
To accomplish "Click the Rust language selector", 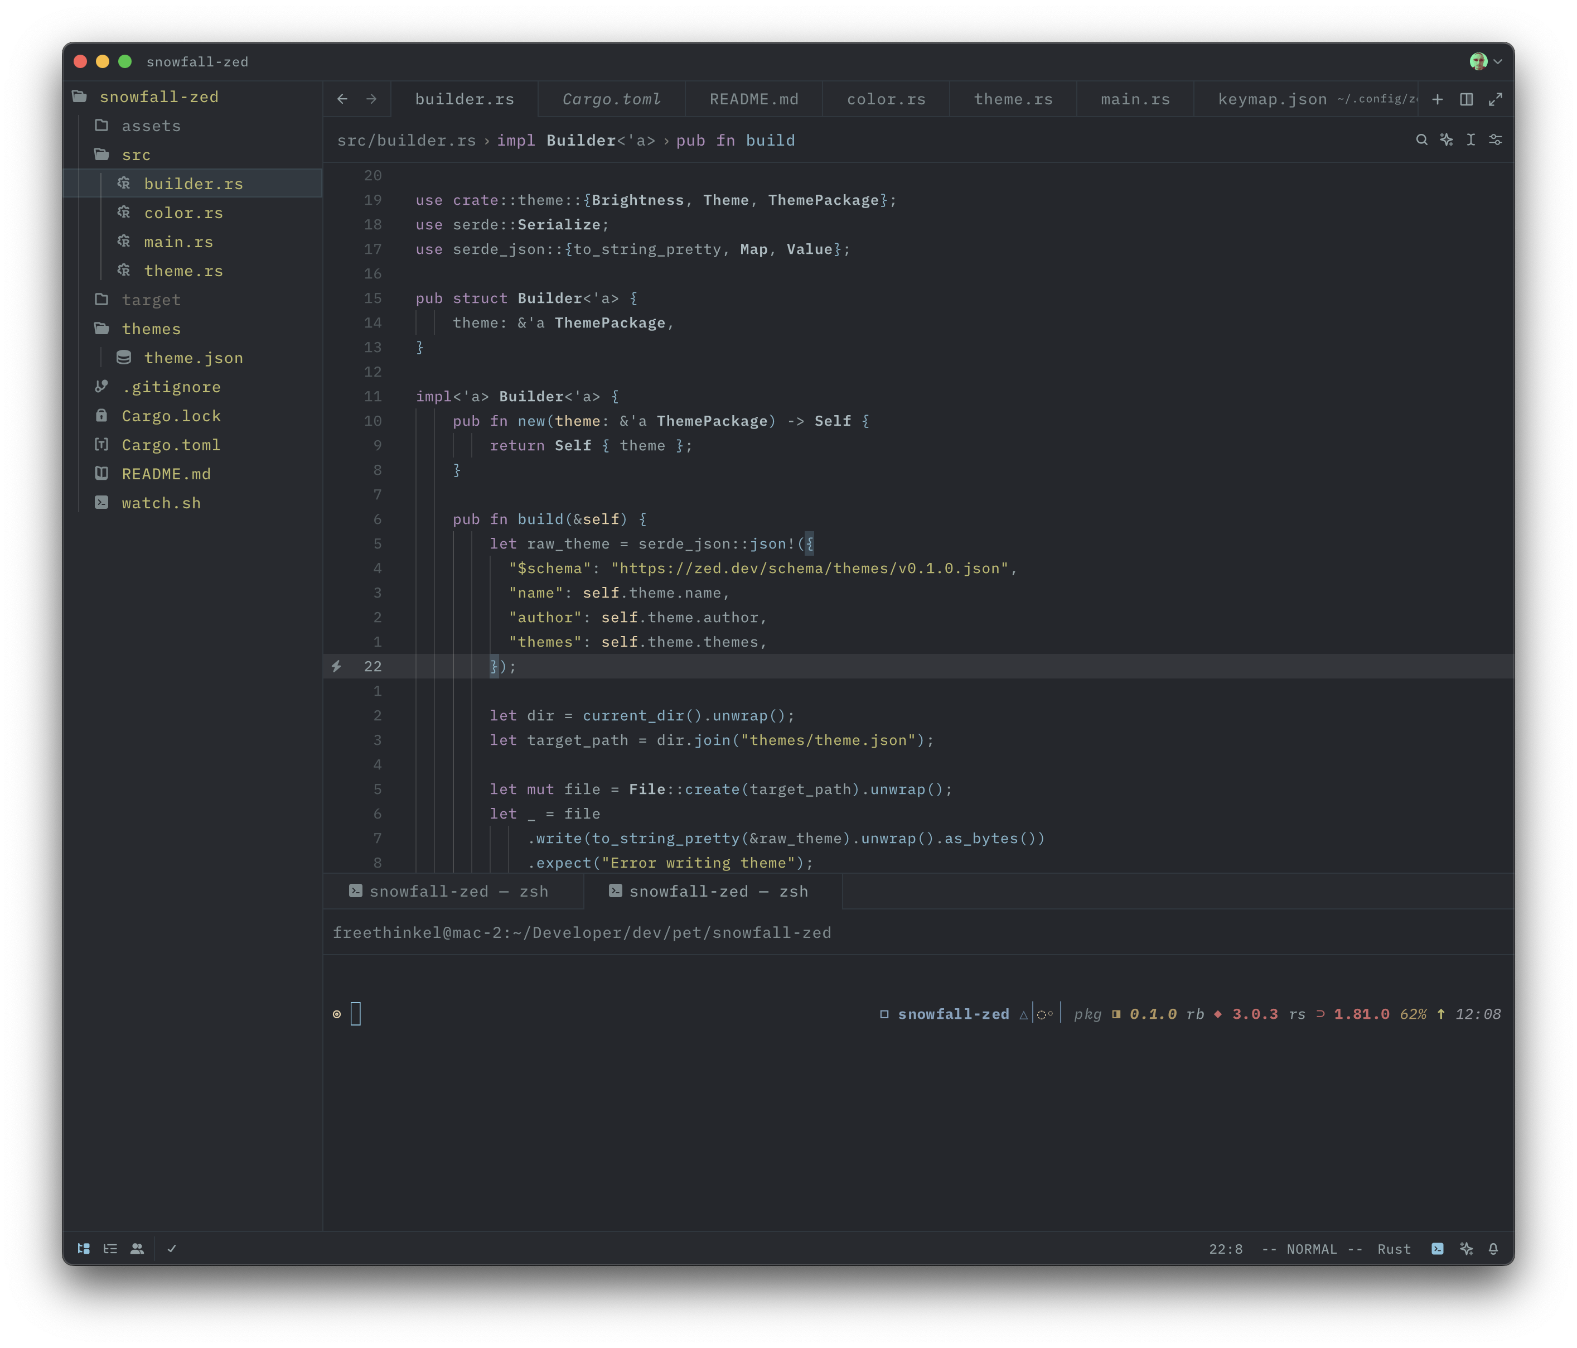I will (x=1394, y=1249).
